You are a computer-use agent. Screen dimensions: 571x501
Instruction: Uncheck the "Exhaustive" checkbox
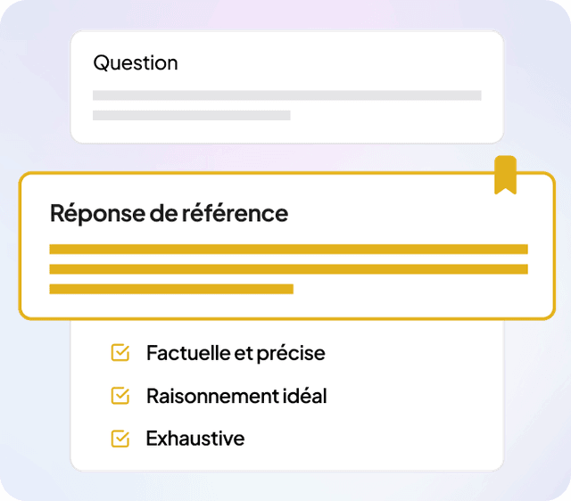click(120, 439)
